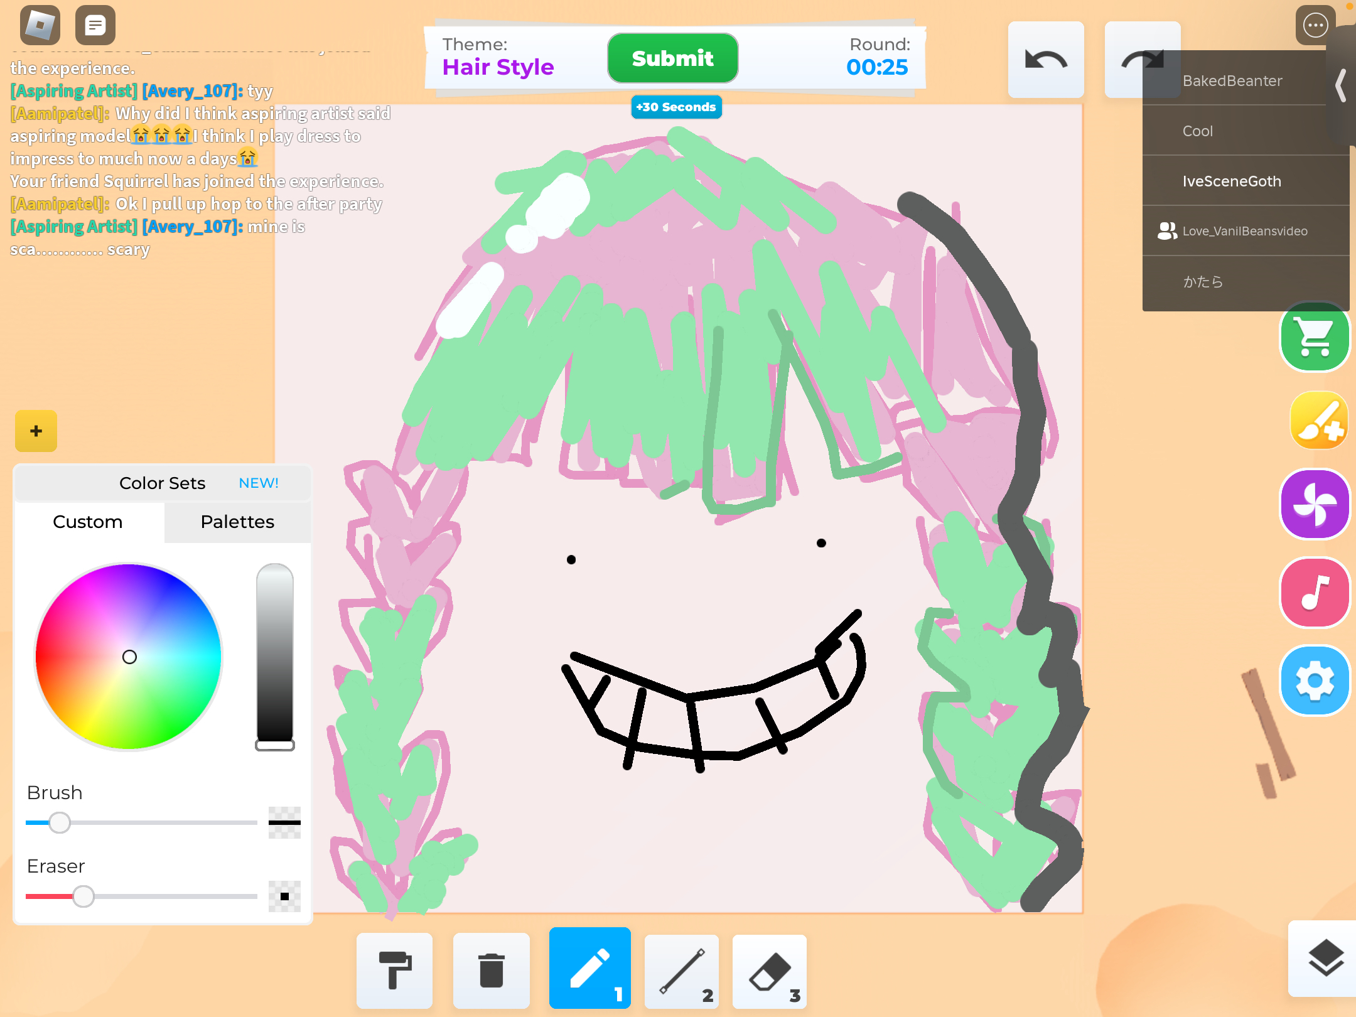
Task: Switch to the Palettes tab
Action: pos(237,522)
